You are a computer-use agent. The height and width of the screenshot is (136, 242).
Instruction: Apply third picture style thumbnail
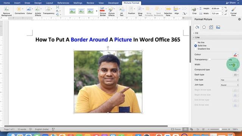(x=90, y=11)
